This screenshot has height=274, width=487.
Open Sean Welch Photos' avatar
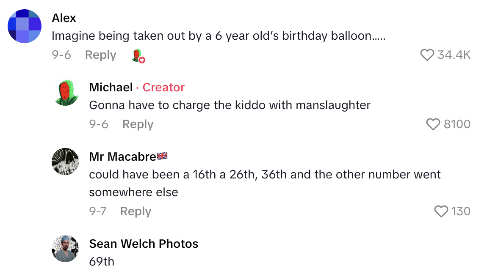click(65, 249)
